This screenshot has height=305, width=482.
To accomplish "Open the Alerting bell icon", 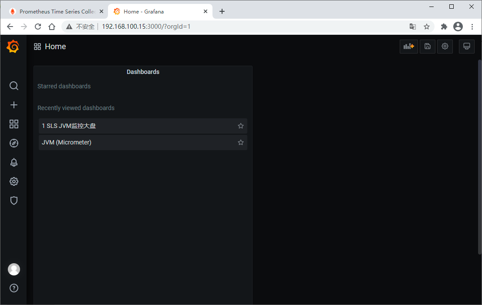I will (x=14, y=162).
